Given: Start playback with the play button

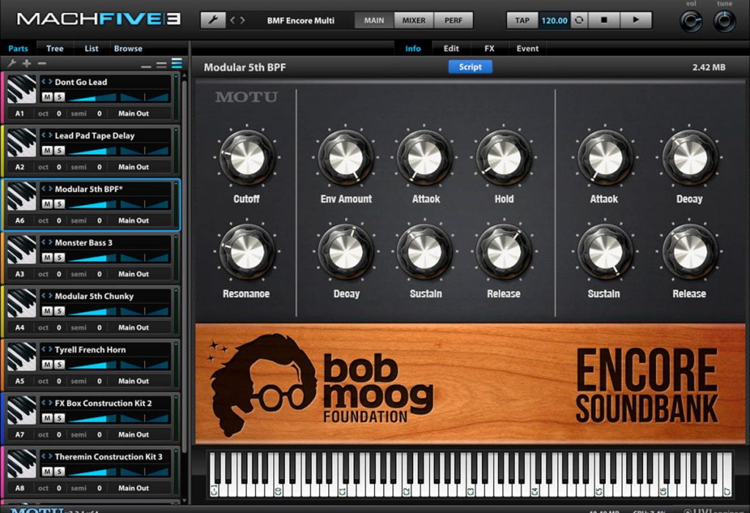Looking at the screenshot, I should point(636,20).
